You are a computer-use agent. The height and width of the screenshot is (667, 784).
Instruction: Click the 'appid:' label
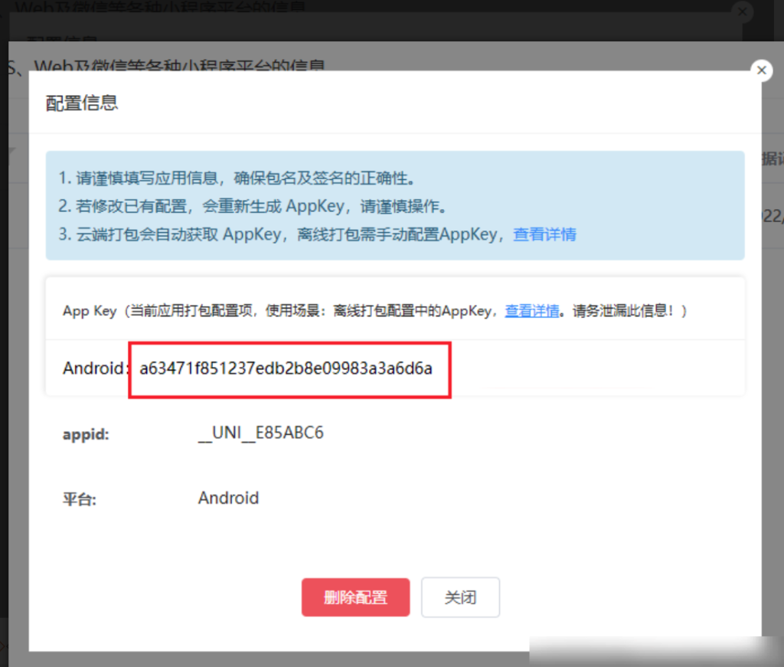(86, 434)
